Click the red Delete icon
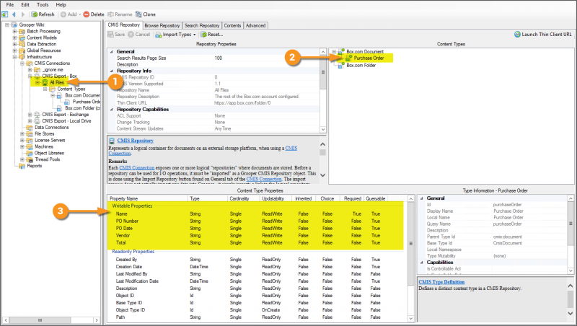Viewport: 577px width, 326px height. click(87, 14)
